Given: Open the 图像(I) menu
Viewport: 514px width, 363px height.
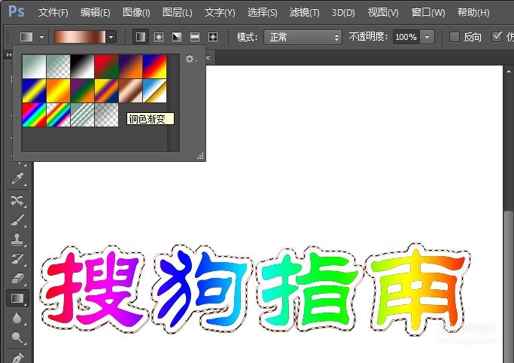Looking at the screenshot, I should 136,13.
